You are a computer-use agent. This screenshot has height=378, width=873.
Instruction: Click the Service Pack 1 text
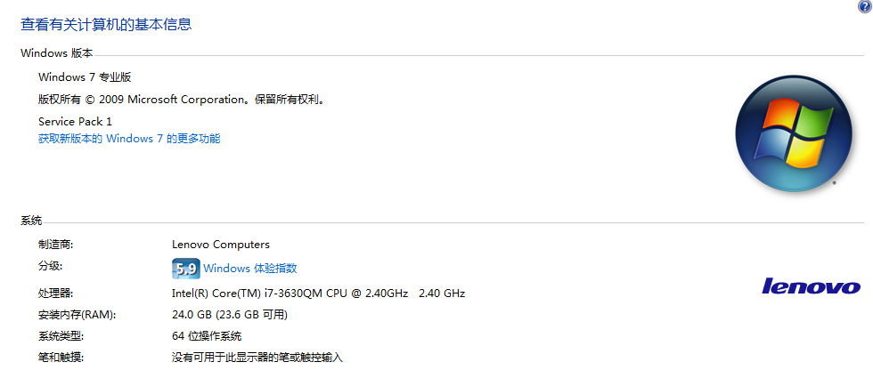tap(75, 121)
